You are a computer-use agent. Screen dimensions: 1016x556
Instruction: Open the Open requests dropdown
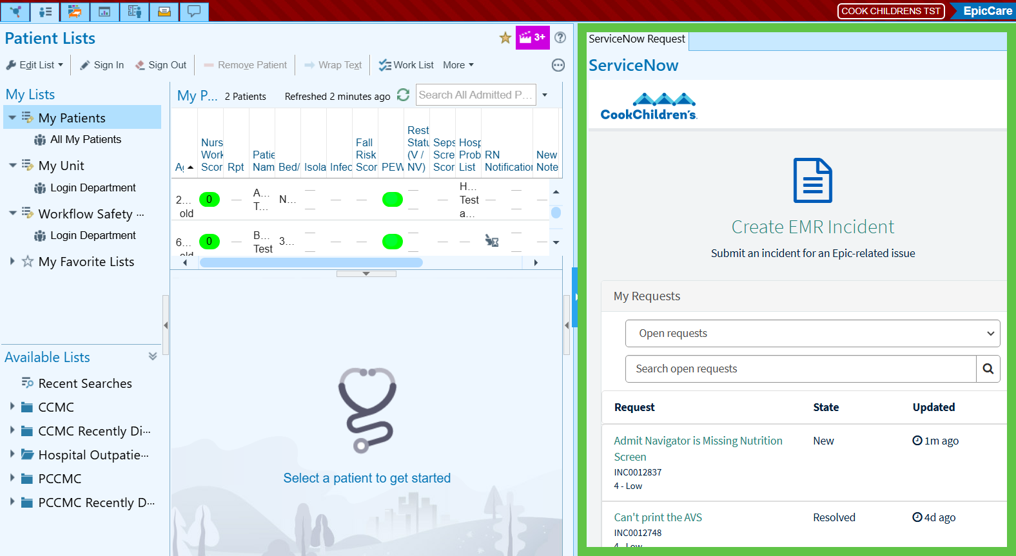[813, 333]
